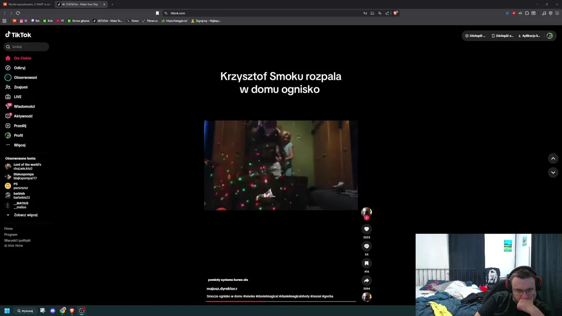The image size is (562, 316).
Task: Open followed account __MATIUS
Action: pos(17,205)
